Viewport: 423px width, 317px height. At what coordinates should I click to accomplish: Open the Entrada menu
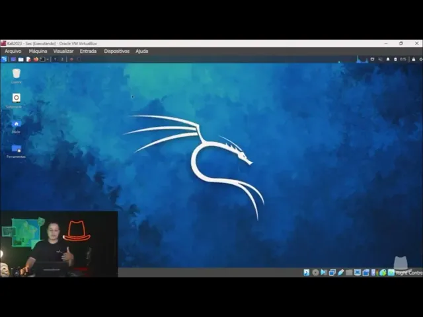88,51
